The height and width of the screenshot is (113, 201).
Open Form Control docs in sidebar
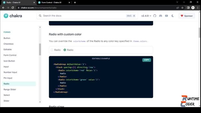(x=10, y=55)
